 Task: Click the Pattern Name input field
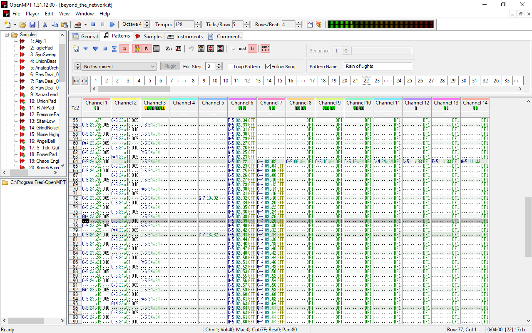[x=378, y=67]
